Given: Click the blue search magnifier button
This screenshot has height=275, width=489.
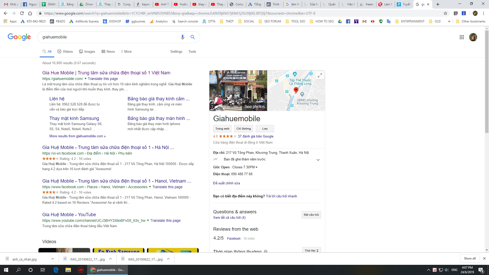Looking at the screenshot, I should click(x=193, y=37).
